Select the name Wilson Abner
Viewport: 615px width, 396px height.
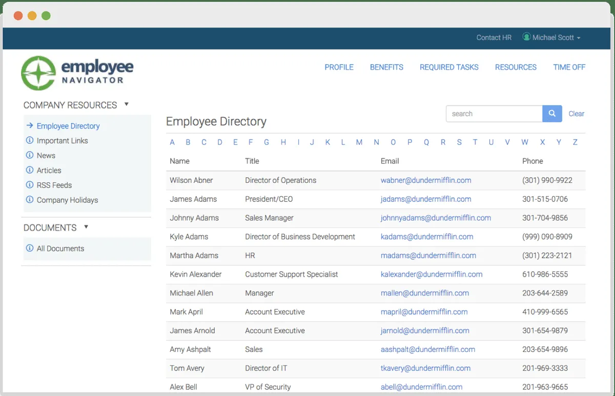point(191,180)
